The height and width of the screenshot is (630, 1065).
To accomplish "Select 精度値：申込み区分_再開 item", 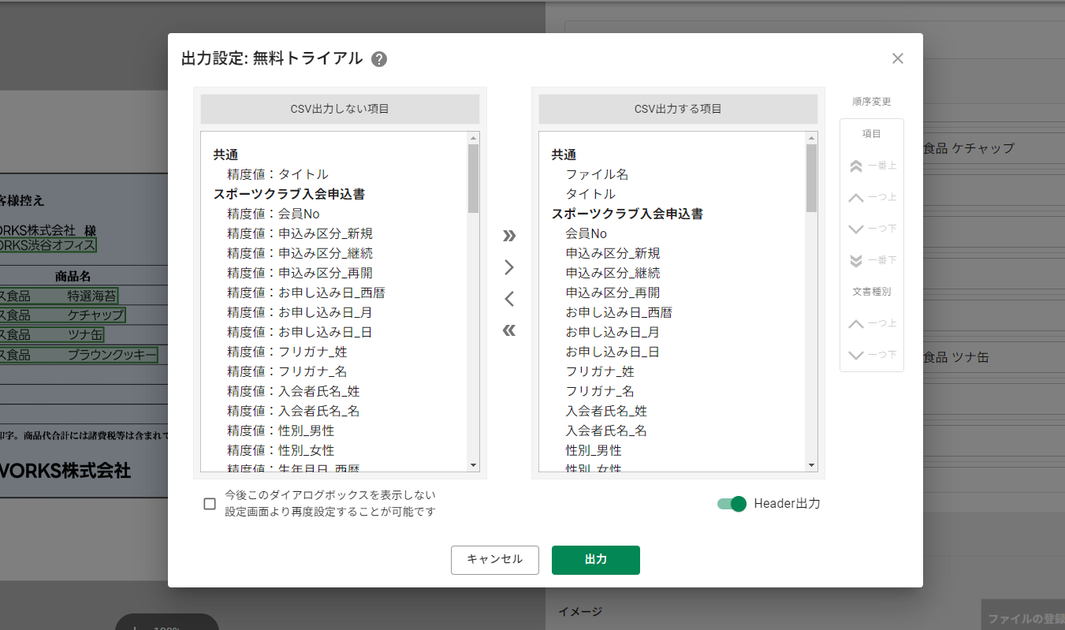I will point(300,273).
